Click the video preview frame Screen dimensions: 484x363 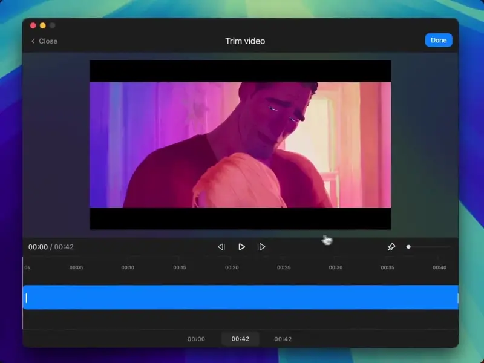tap(240, 145)
